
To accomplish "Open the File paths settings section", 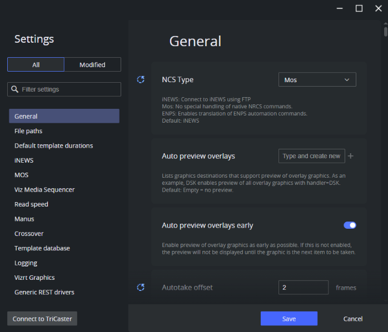I will click(28, 131).
